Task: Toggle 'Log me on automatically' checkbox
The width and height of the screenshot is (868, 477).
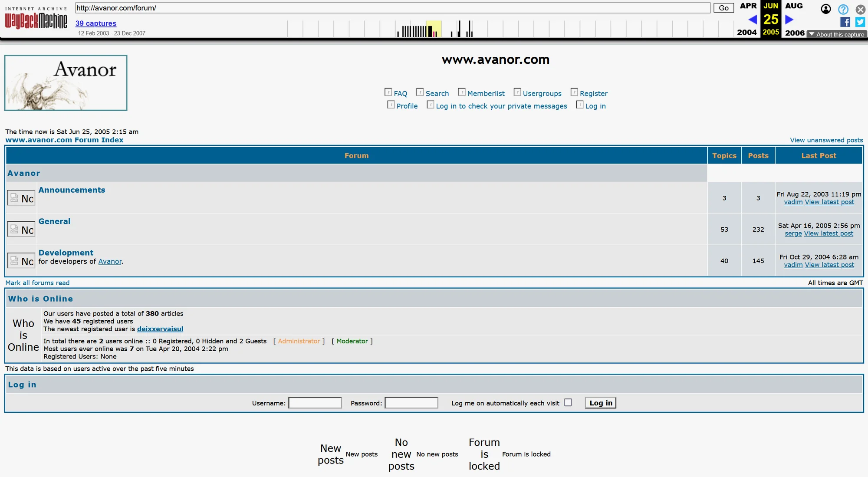Action: [x=568, y=402]
